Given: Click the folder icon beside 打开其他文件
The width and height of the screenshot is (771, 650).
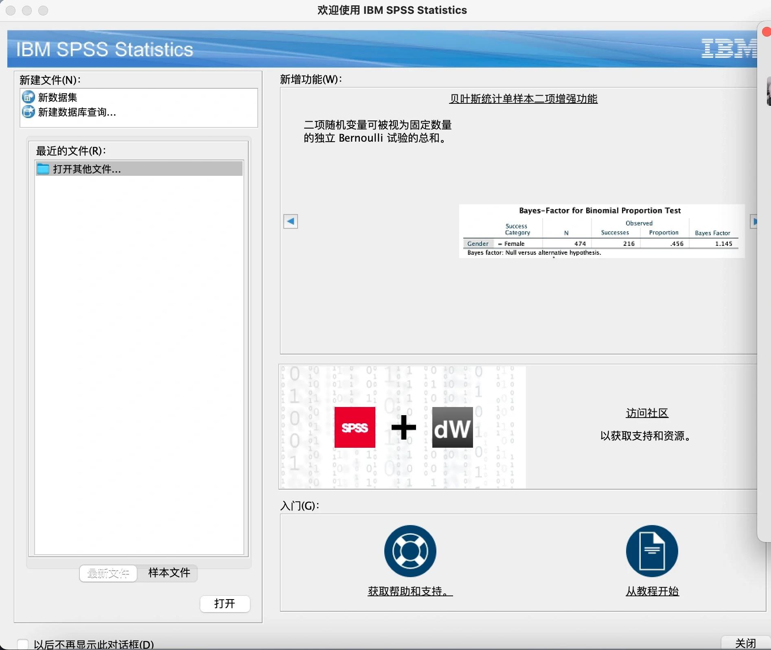Looking at the screenshot, I should pos(43,169).
